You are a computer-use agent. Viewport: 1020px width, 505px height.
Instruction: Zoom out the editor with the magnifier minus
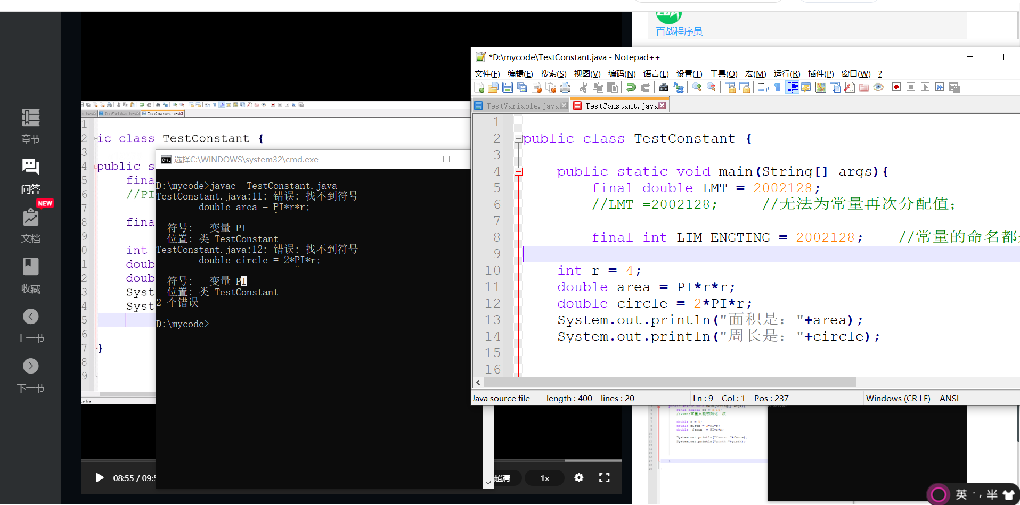coord(711,87)
